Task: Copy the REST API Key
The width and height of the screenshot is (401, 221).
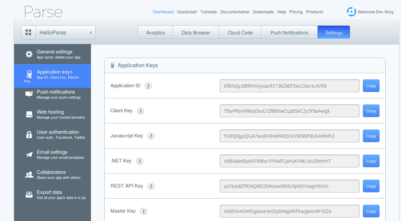Action: tap(371, 186)
